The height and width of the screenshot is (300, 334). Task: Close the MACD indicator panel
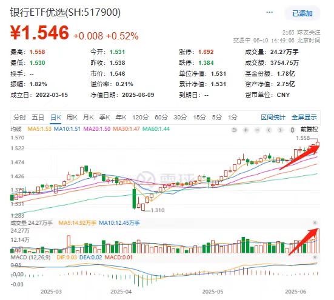tap(315, 257)
